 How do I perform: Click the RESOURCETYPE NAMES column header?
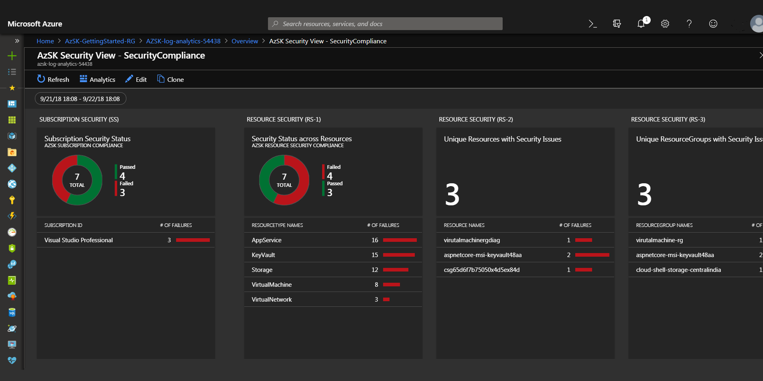click(277, 225)
